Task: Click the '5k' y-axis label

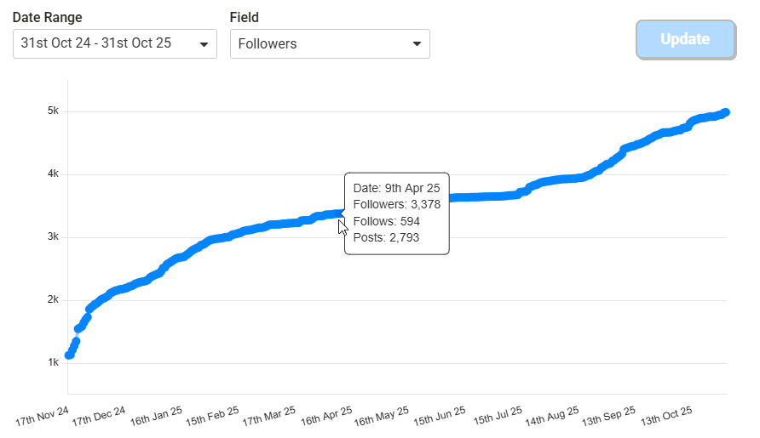Action: 52,111
